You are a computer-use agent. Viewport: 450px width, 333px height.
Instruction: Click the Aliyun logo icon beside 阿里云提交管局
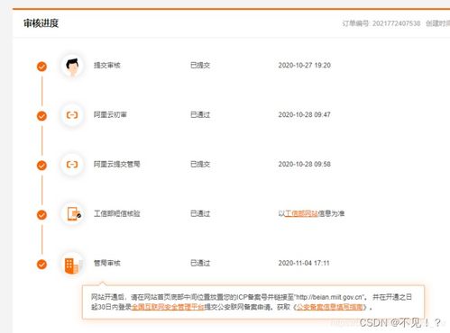pos(72,165)
